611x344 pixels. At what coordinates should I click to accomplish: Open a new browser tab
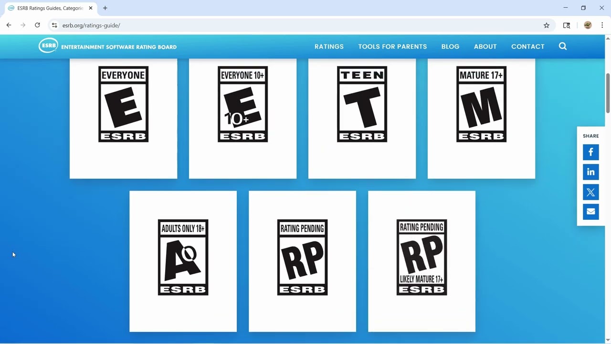(105, 8)
